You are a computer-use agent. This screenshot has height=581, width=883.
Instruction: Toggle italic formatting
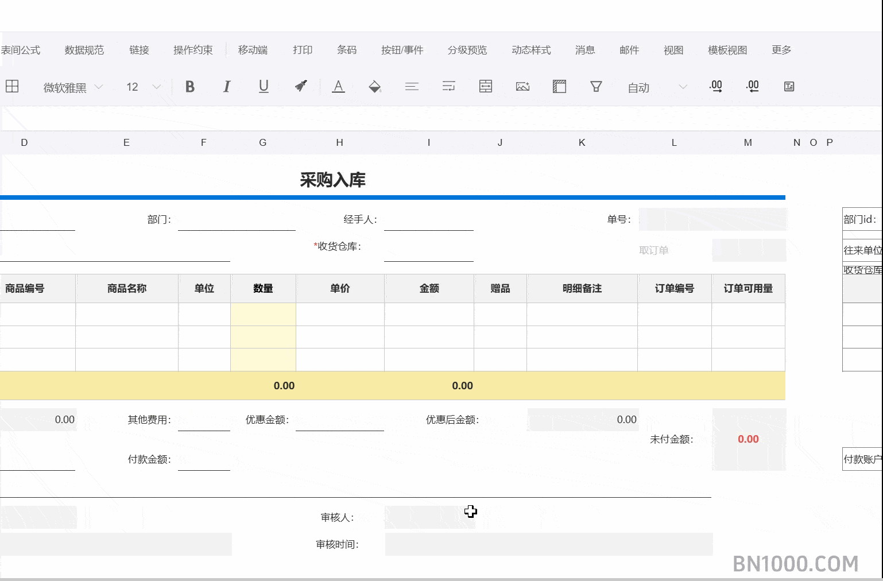coord(227,87)
